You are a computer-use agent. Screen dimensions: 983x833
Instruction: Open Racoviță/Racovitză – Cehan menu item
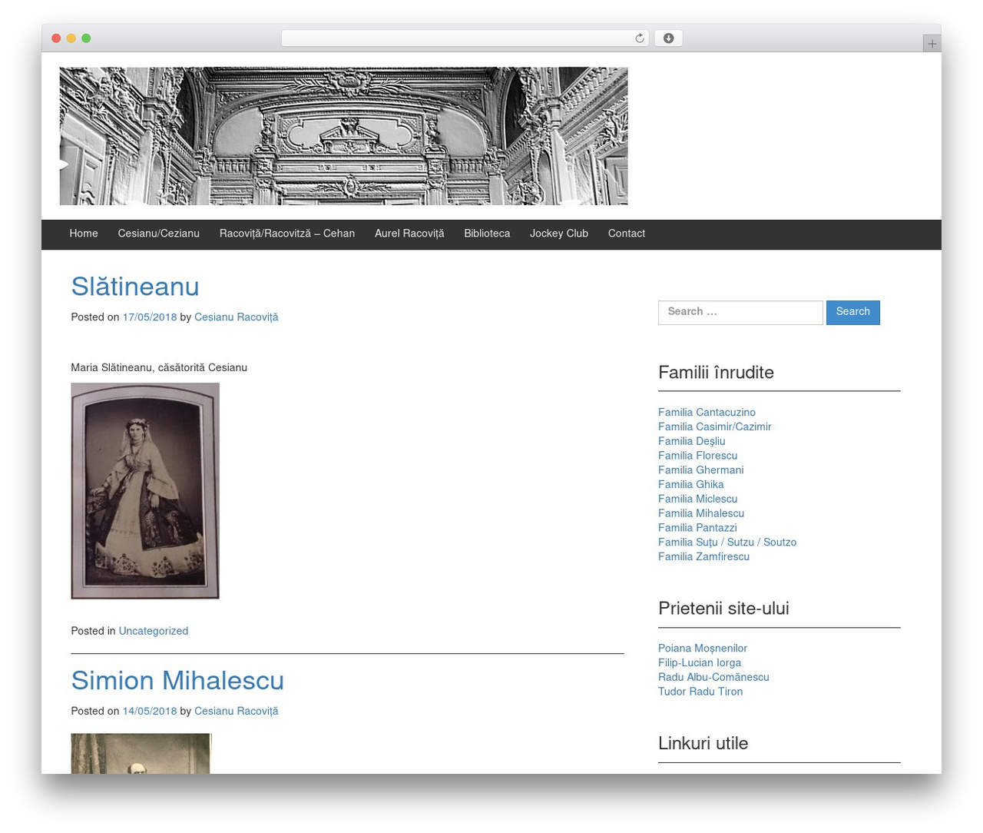point(287,234)
